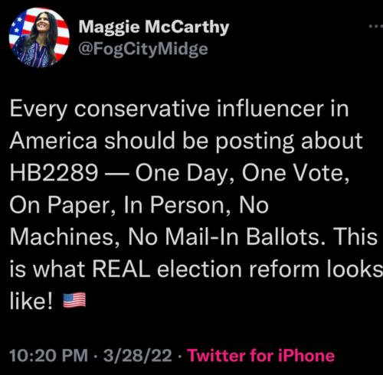Click the words No Mail-In Ballots

(227, 237)
